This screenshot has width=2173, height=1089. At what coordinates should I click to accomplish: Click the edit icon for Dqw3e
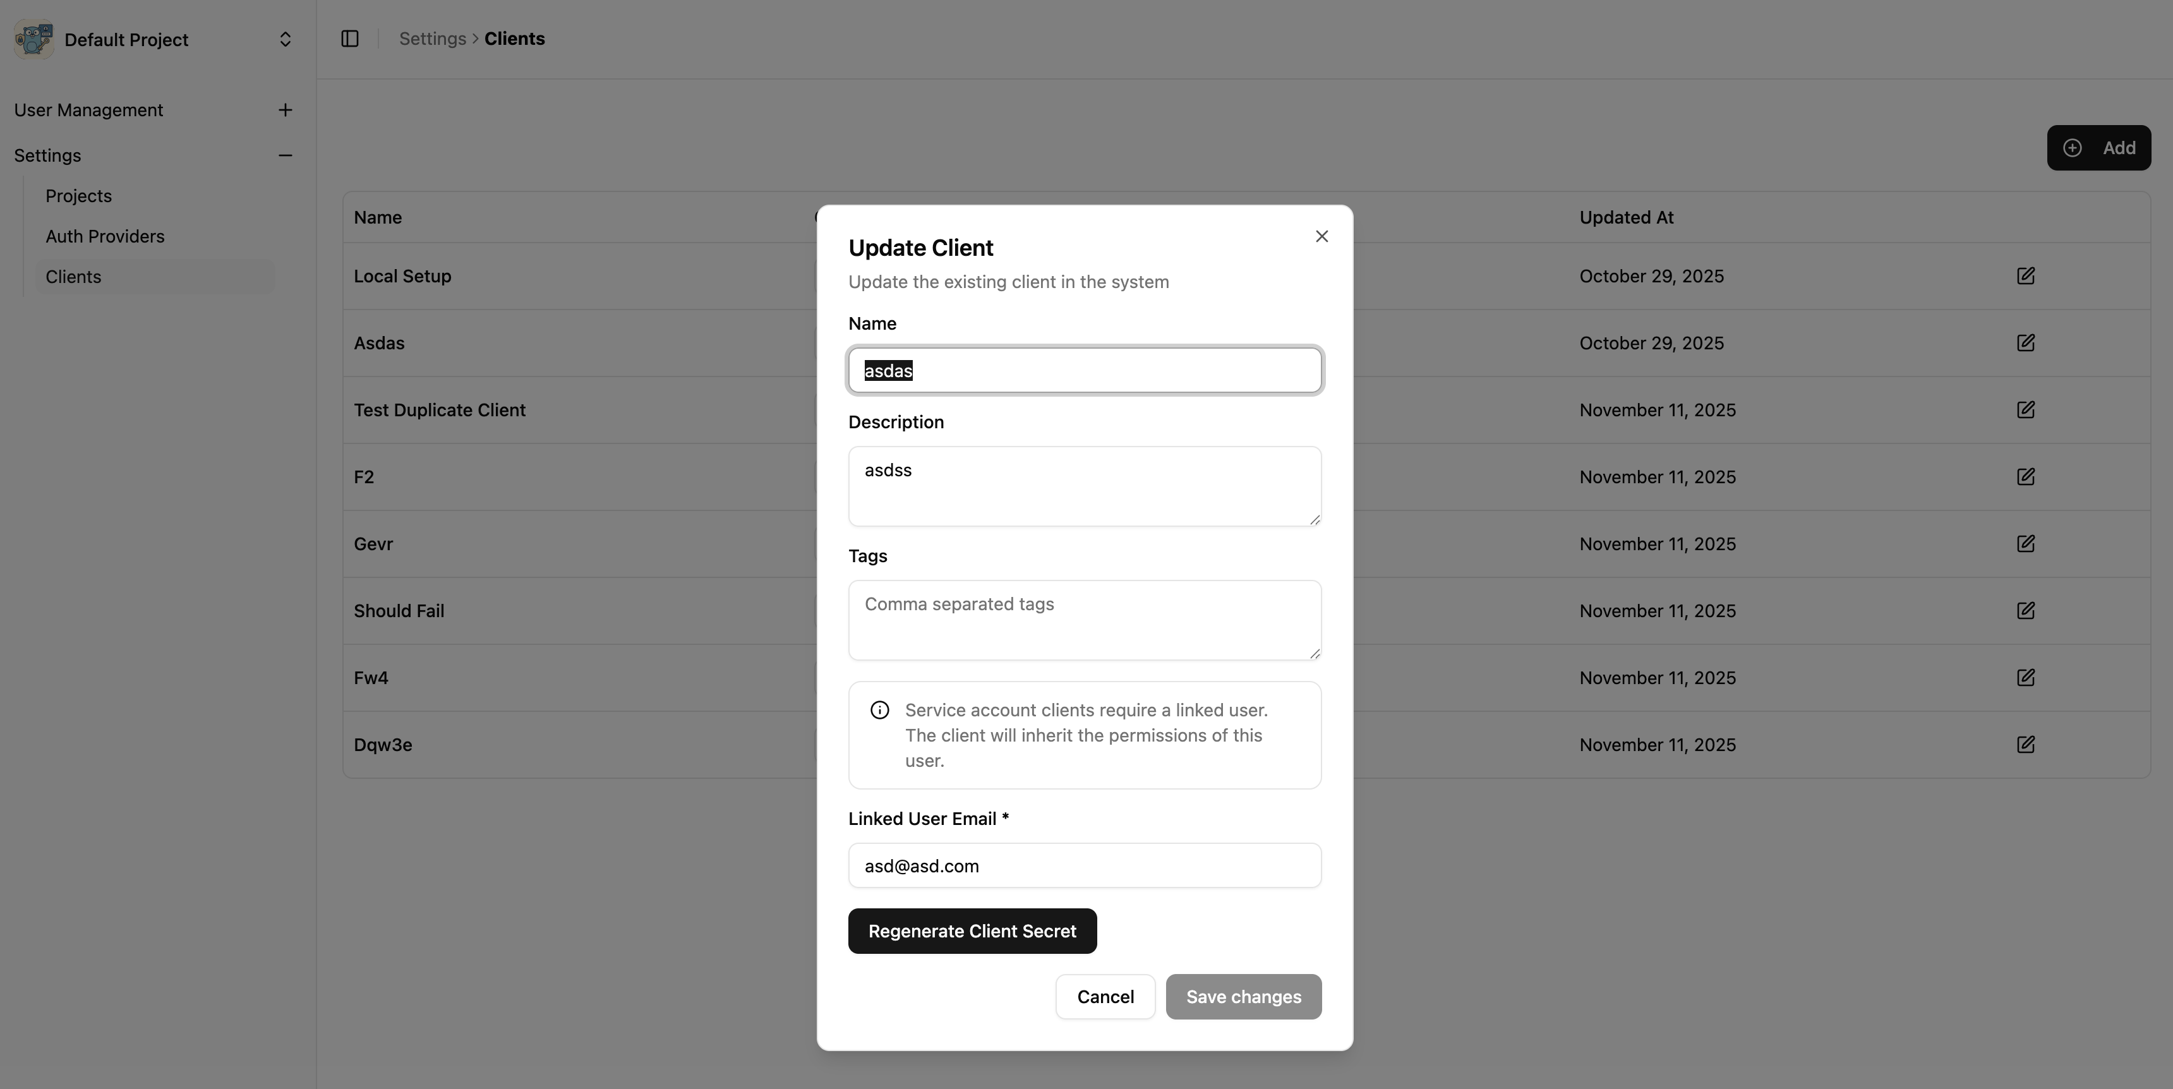[x=2026, y=745]
